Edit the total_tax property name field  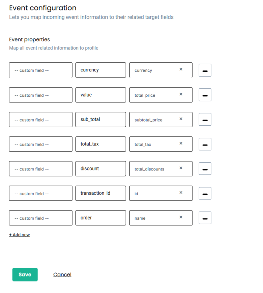pyautogui.click(x=100, y=144)
